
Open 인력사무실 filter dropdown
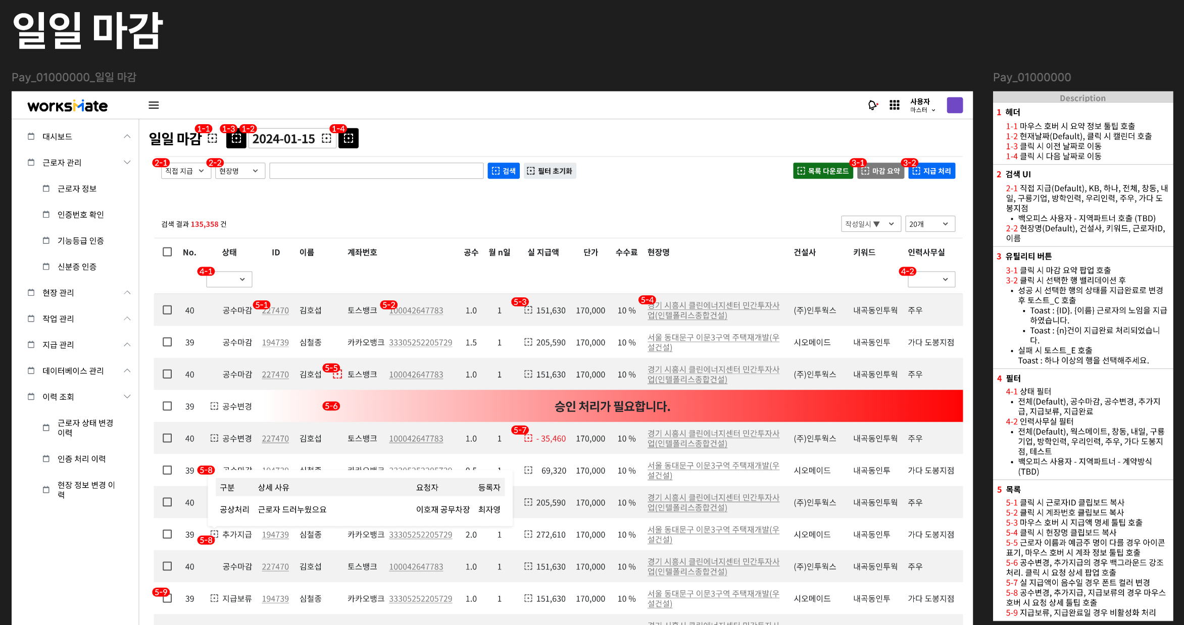[x=931, y=279]
